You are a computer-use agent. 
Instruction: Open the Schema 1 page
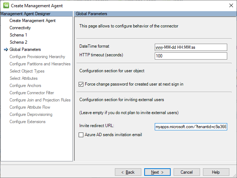coord(18,35)
